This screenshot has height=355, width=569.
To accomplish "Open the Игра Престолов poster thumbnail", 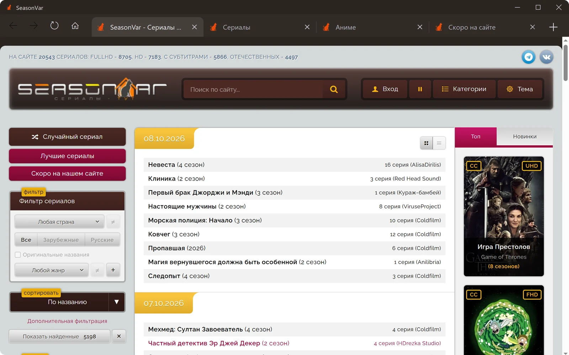I will [504, 216].
